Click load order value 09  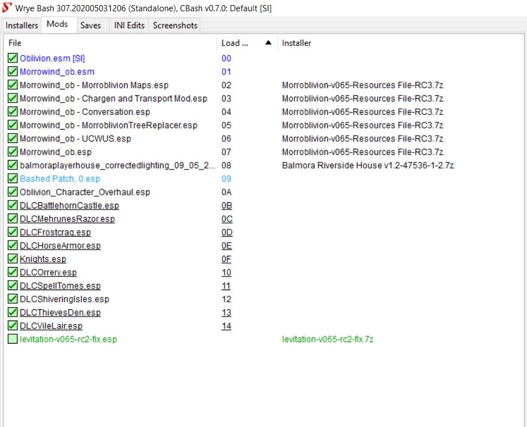(x=226, y=179)
